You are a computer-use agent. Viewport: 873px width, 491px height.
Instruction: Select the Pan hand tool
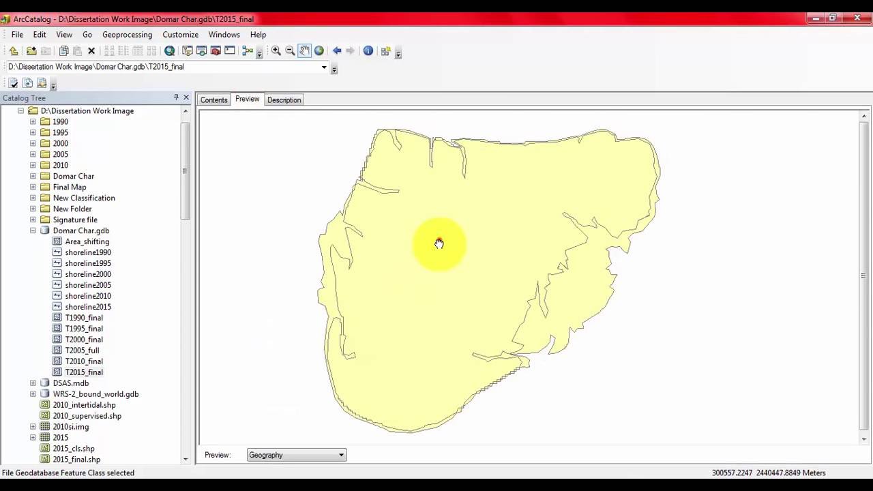click(x=304, y=50)
